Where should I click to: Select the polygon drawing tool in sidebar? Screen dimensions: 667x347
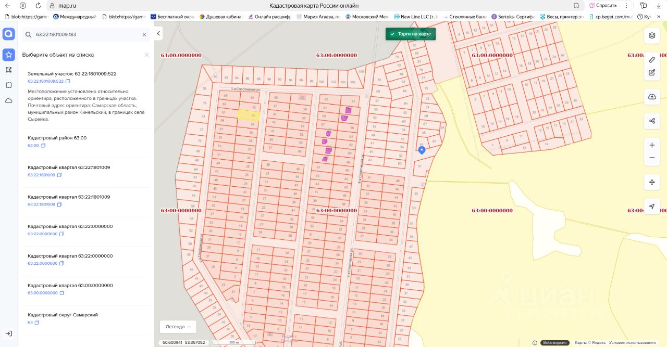coord(9,70)
